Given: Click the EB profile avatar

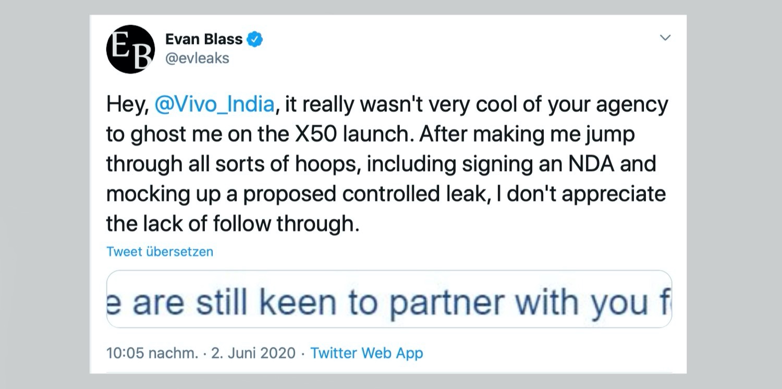Looking at the screenshot, I should pyautogui.click(x=130, y=49).
